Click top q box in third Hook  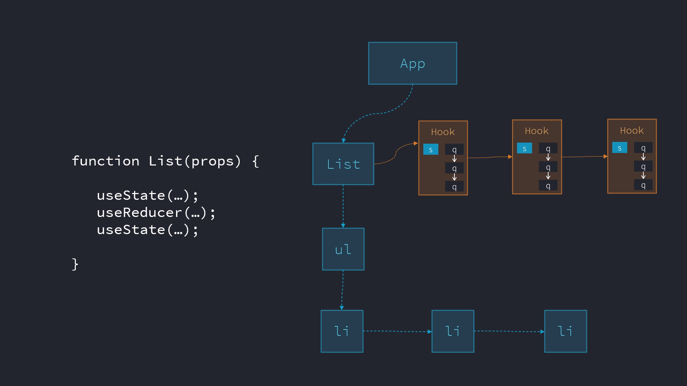643,148
